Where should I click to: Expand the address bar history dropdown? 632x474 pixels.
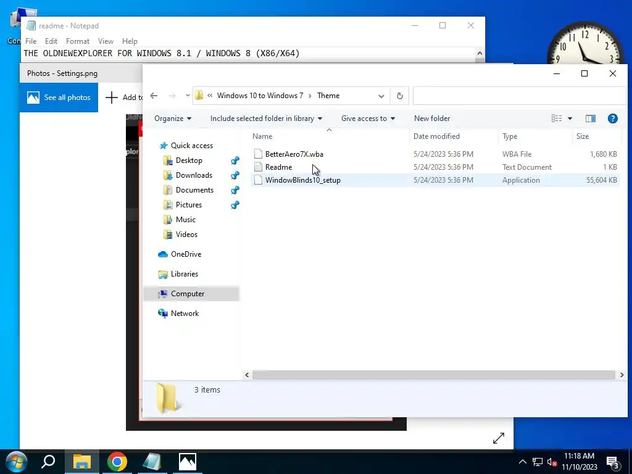pos(381,96)
